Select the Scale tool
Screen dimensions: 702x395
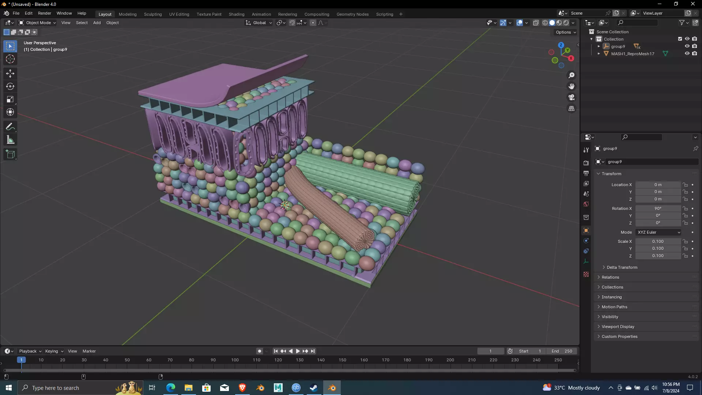click(x=10, y=99)
